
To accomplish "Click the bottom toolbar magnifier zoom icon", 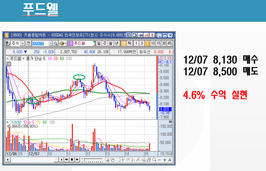I will click(x=154, y=160).
